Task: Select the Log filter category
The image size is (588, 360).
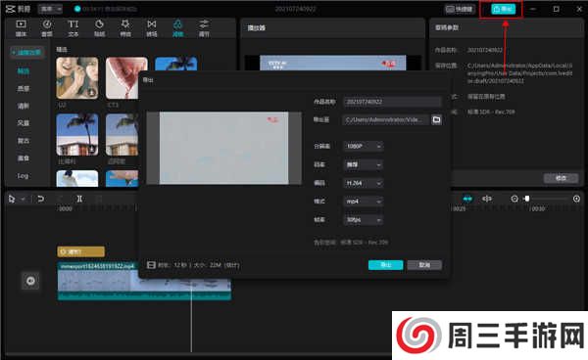Action: (23, 175)
